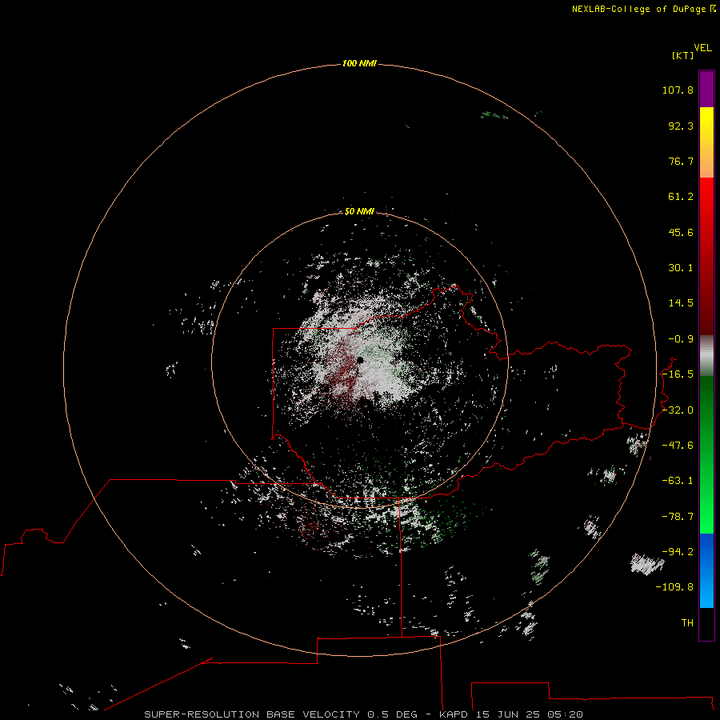This screenshot has width=720, height=720.
Task: Click the 76.7 legend value
Action: tap(681, 161)
